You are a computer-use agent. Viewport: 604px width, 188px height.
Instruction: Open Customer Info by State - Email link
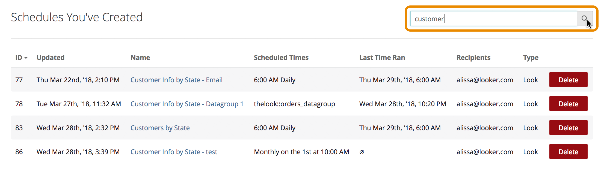point(176,80)
